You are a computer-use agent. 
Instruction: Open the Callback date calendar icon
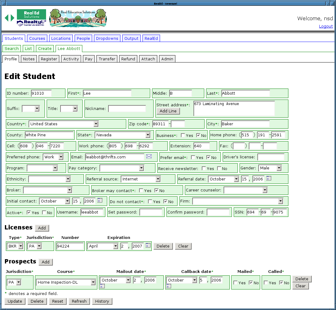pyautogui.click(x=169, y=286)
